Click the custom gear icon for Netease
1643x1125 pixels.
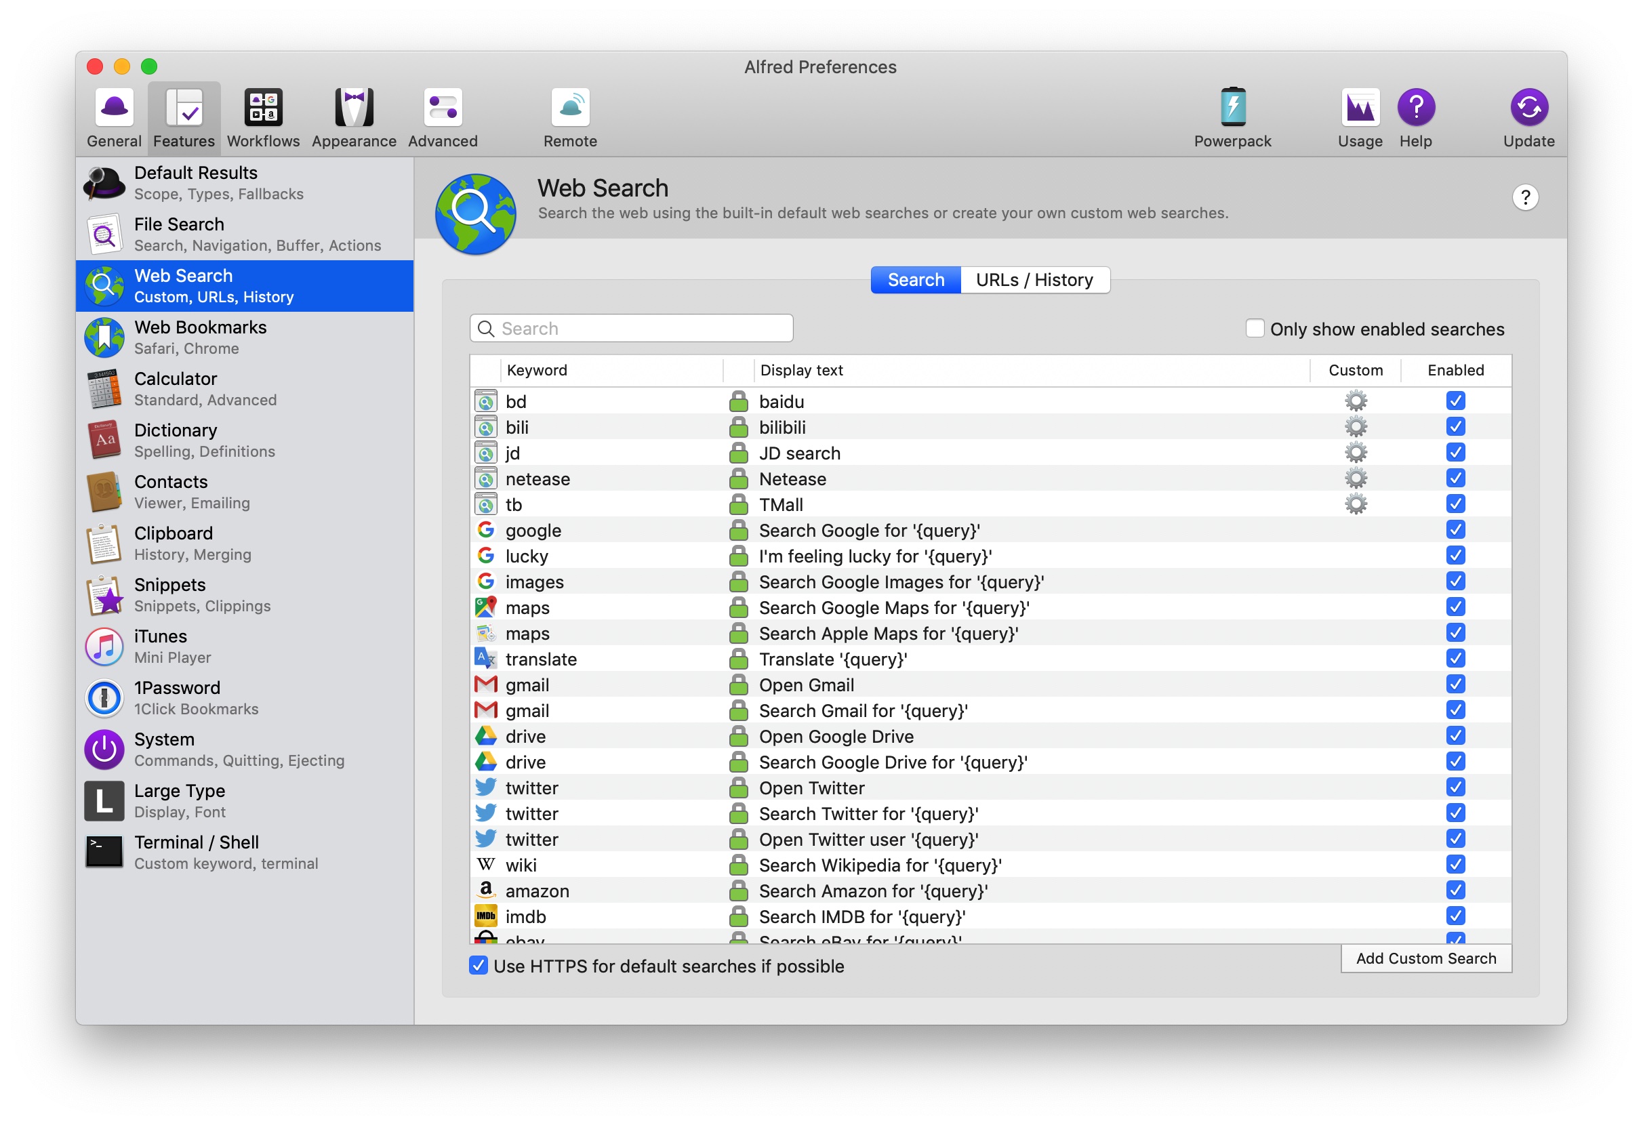point(1355,479)
